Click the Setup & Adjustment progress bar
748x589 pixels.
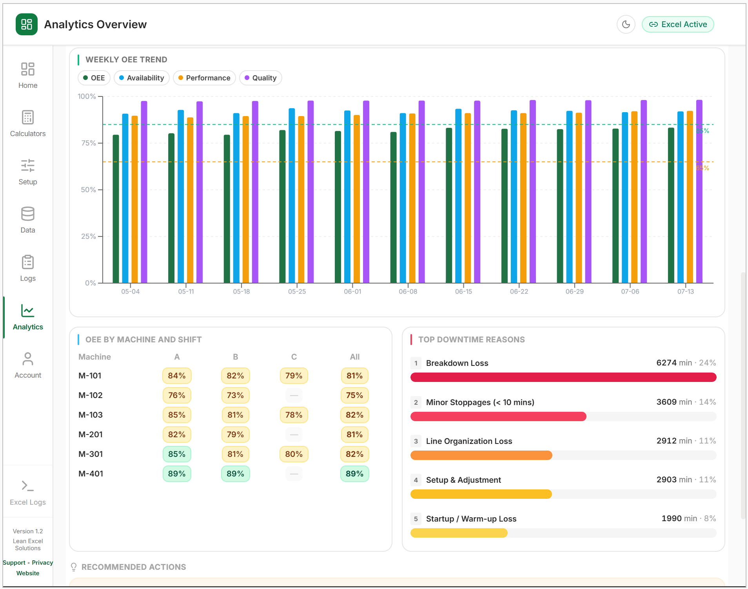point(563,494)
